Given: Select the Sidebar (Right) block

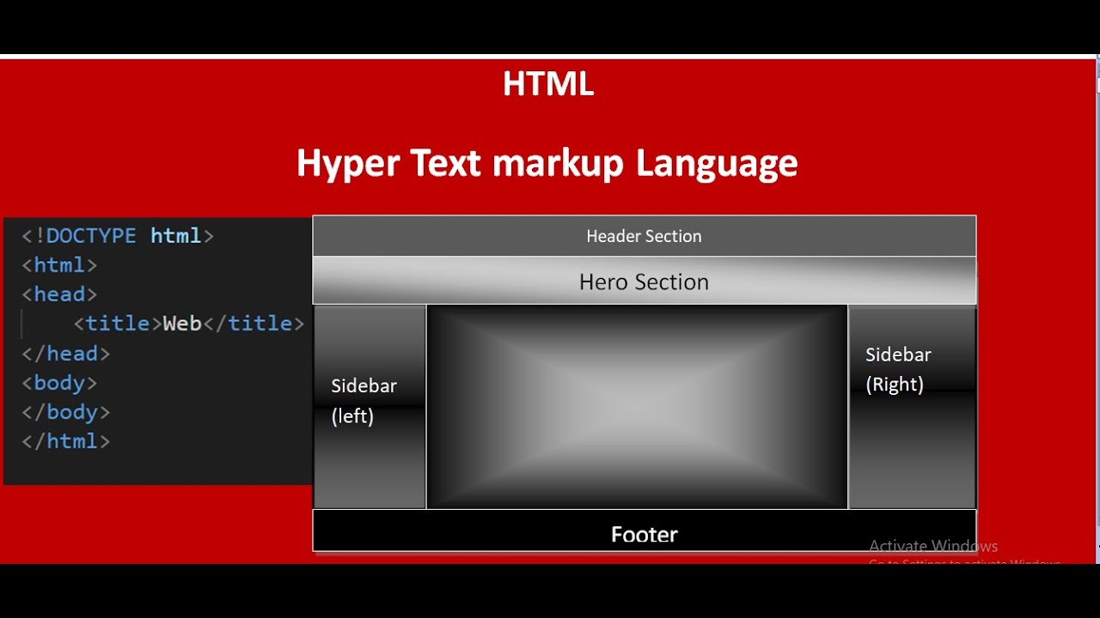Looking at the screenshot, I should pyautogui.click(x=912, y=407).
